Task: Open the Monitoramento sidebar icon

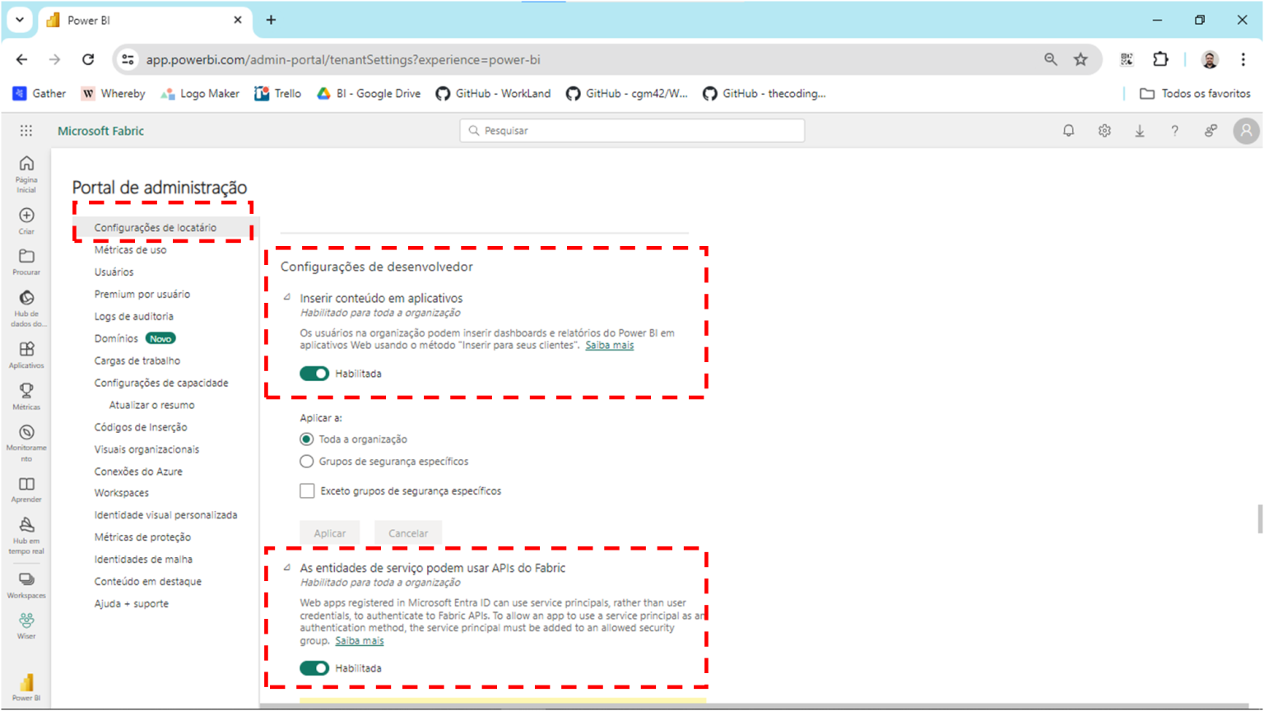Action: point(26,433)
